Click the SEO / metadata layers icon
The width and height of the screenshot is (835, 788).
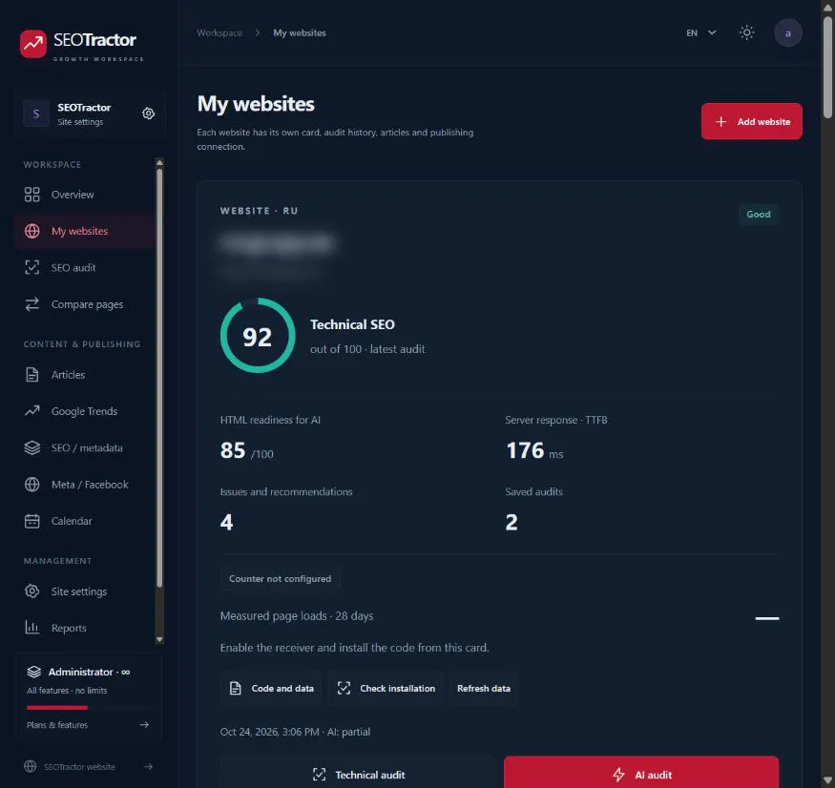click(31, 447)
